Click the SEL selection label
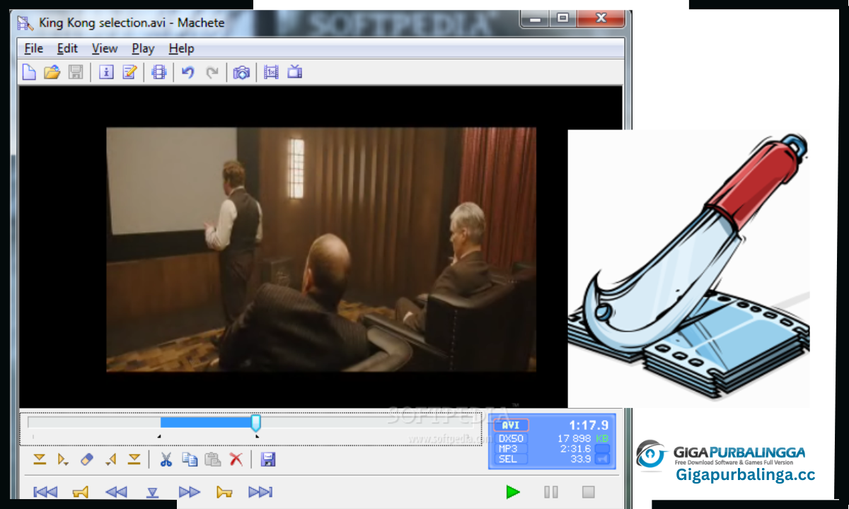The height and width of the screenshot is (509, 849). pyautogui.click(x=508, y=460)
